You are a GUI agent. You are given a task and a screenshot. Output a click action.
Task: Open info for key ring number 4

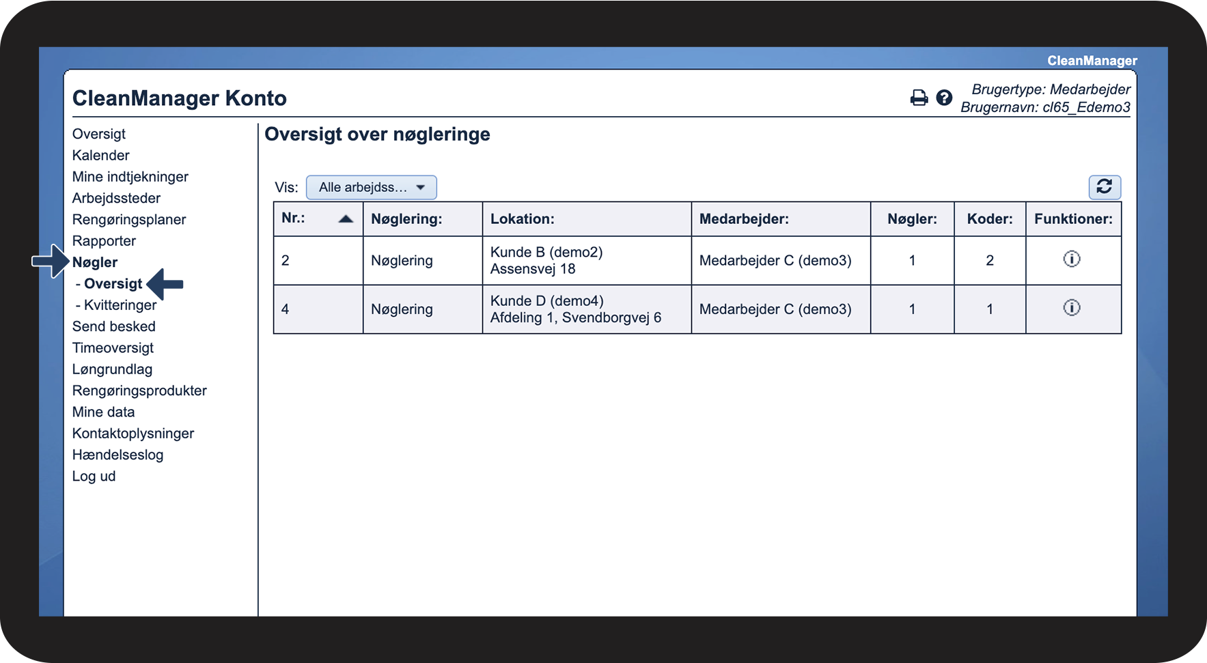(x=1072, y=307)
